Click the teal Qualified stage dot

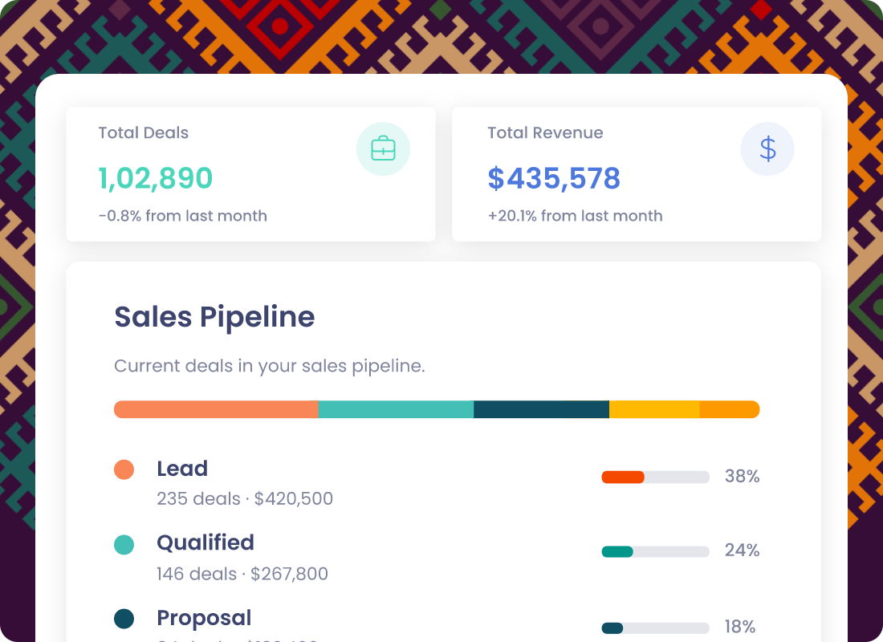pos(124,545)
